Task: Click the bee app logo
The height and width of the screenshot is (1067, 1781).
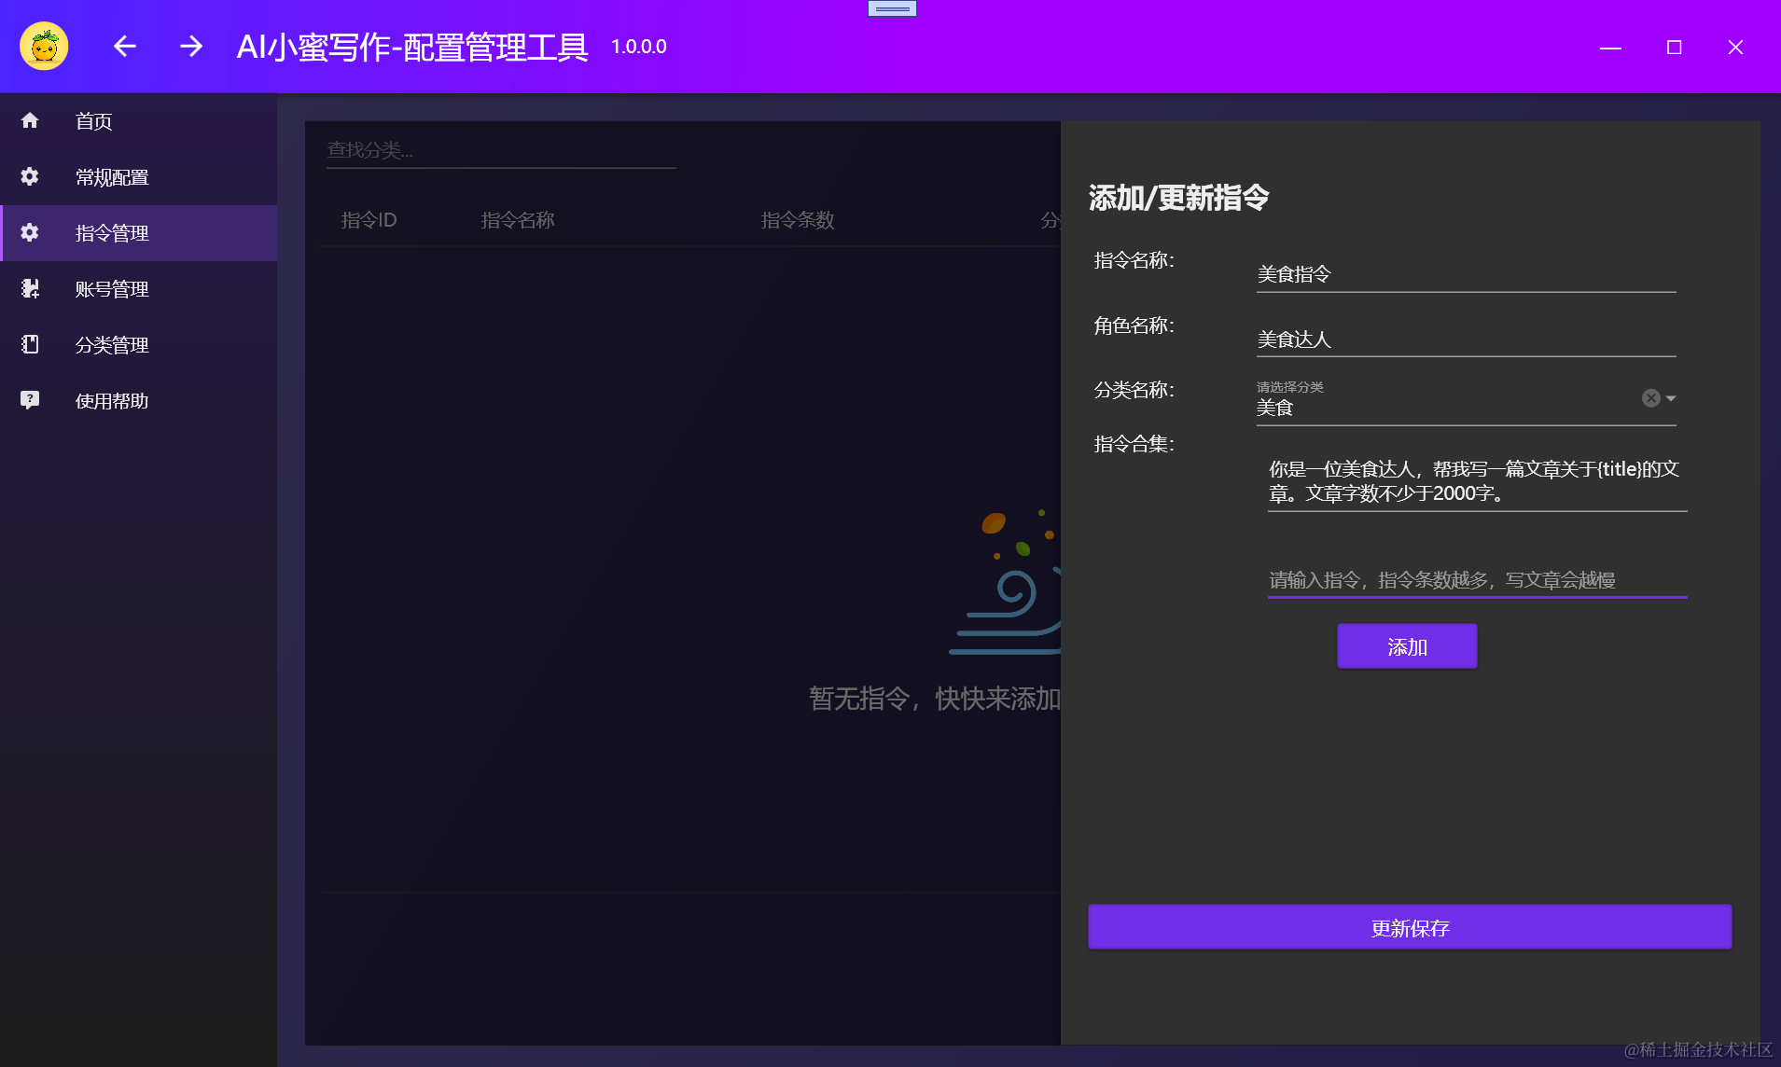Action: [44, 46]
